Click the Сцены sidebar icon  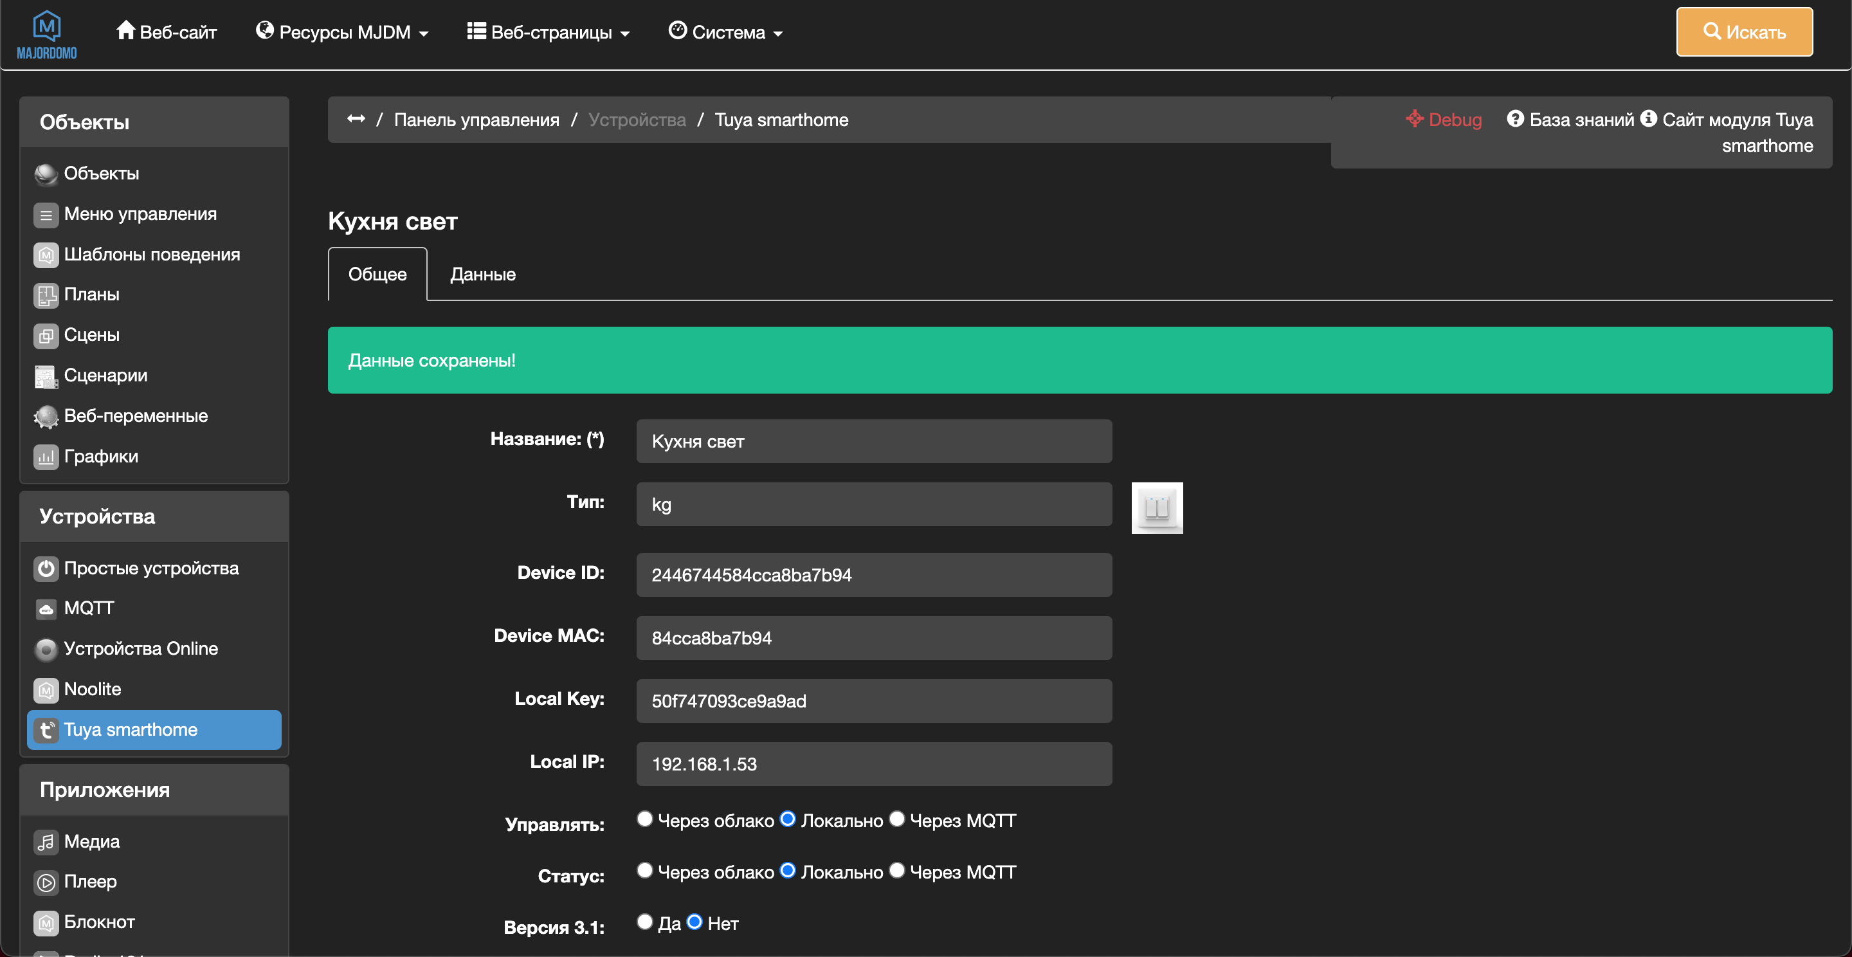coord(46,336)
